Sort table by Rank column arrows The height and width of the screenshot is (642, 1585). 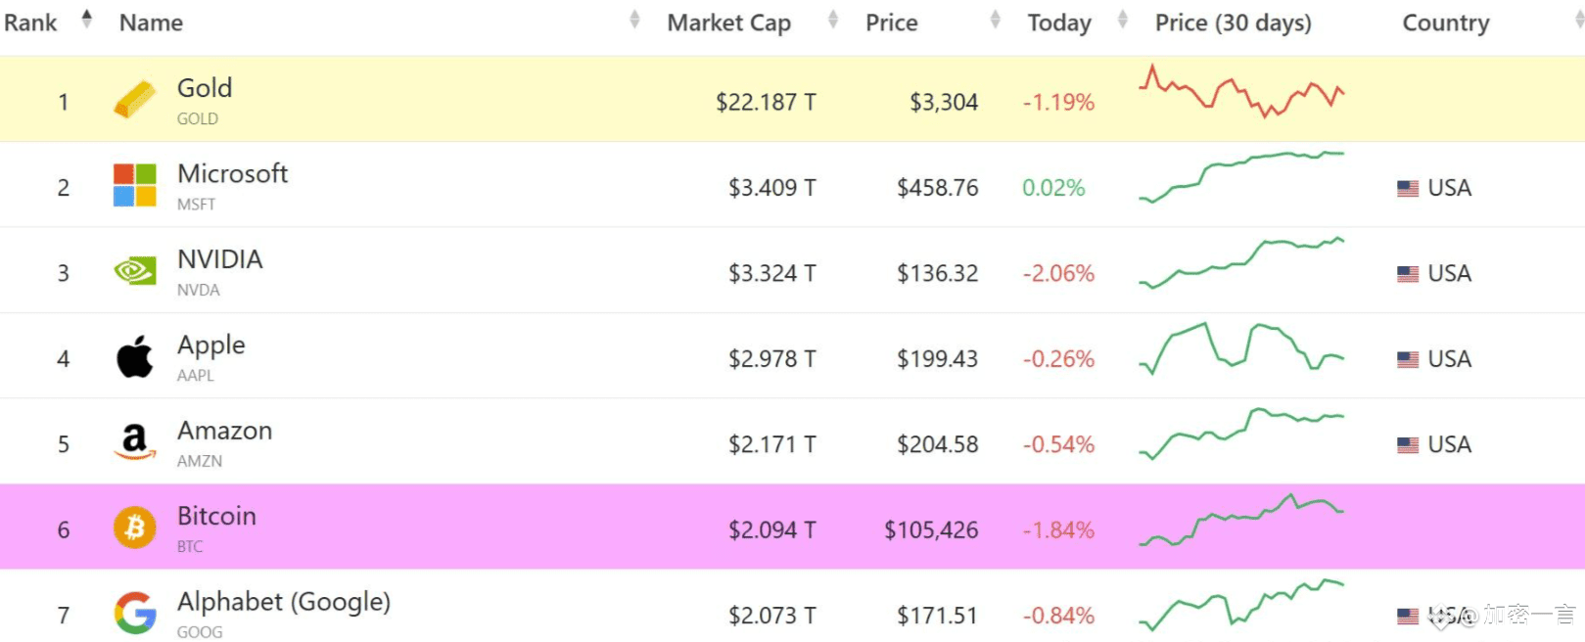pyautogui.click(x=86, y=19)
